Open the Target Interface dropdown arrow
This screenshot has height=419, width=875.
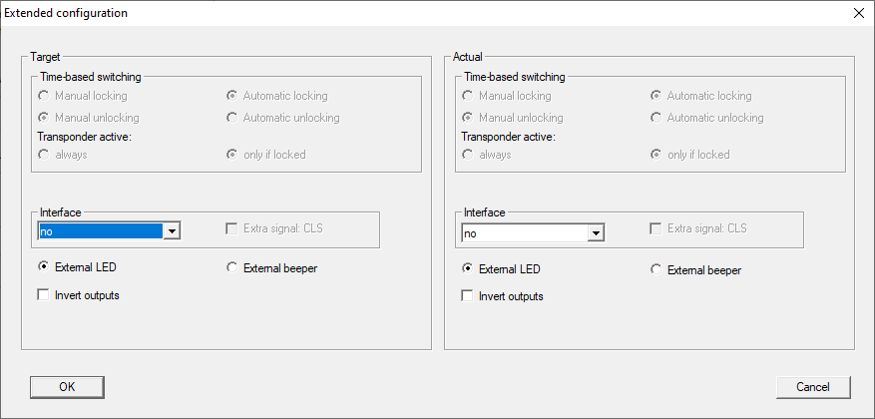pyautogui.click(x=172, y=231)
